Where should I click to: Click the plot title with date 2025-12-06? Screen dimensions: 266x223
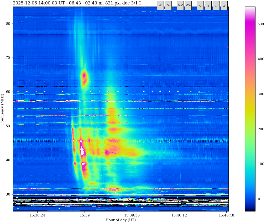[x=77, y=3]
